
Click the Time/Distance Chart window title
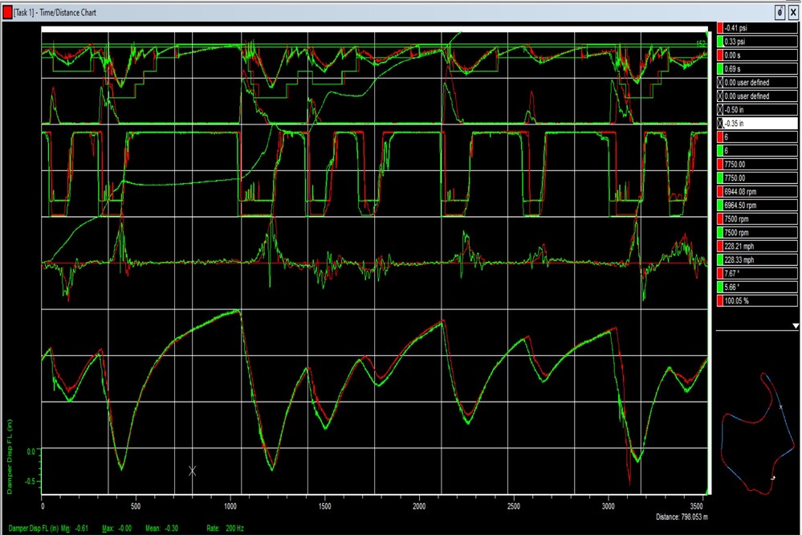pos(55,12)
